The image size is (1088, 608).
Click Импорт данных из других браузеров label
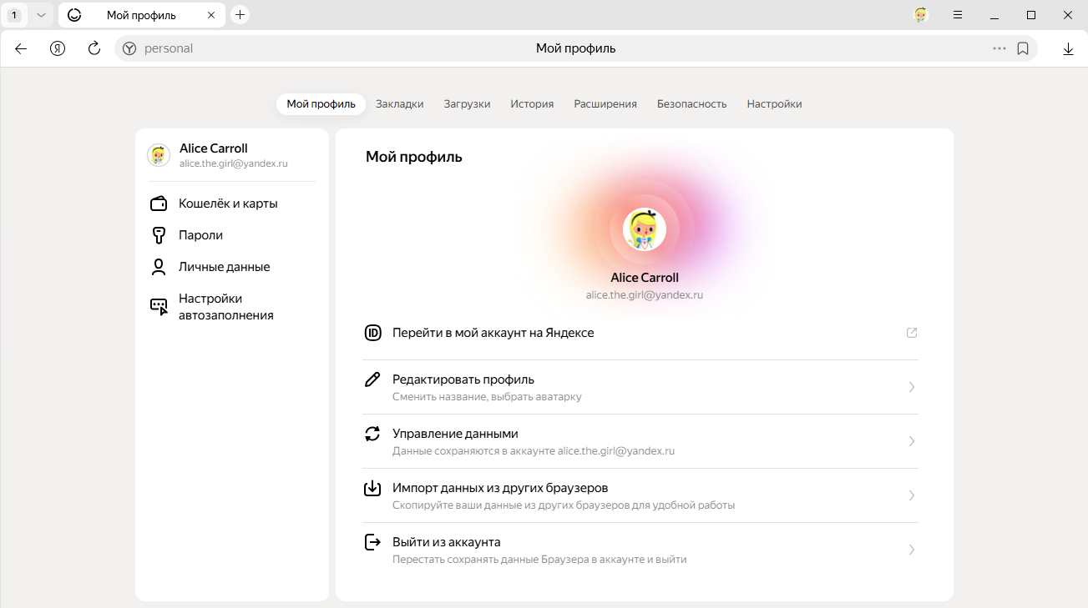[500, 488]
